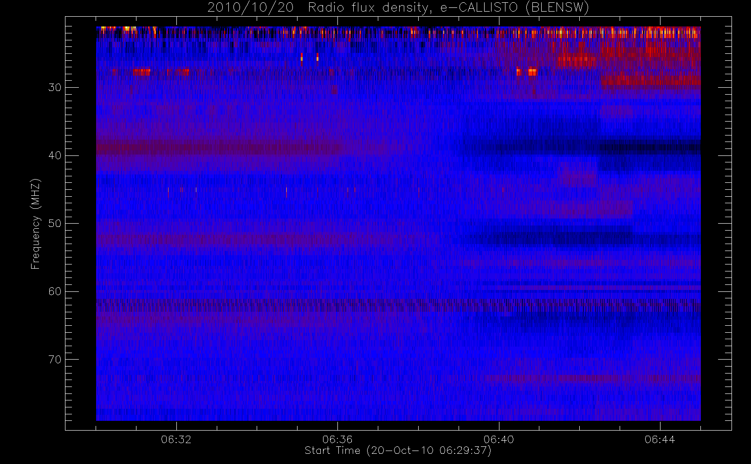Click the 06:36 time tick label
Screen dimensions: 751x464
pyautogui.click(x=337, y=439)
